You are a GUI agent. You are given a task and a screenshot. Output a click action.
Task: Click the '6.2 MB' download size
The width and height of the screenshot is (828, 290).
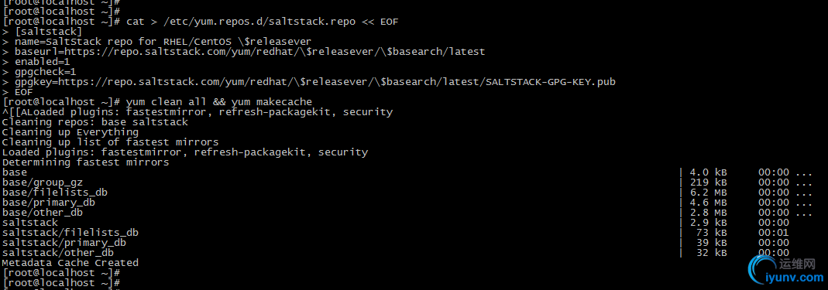point(709,193)
